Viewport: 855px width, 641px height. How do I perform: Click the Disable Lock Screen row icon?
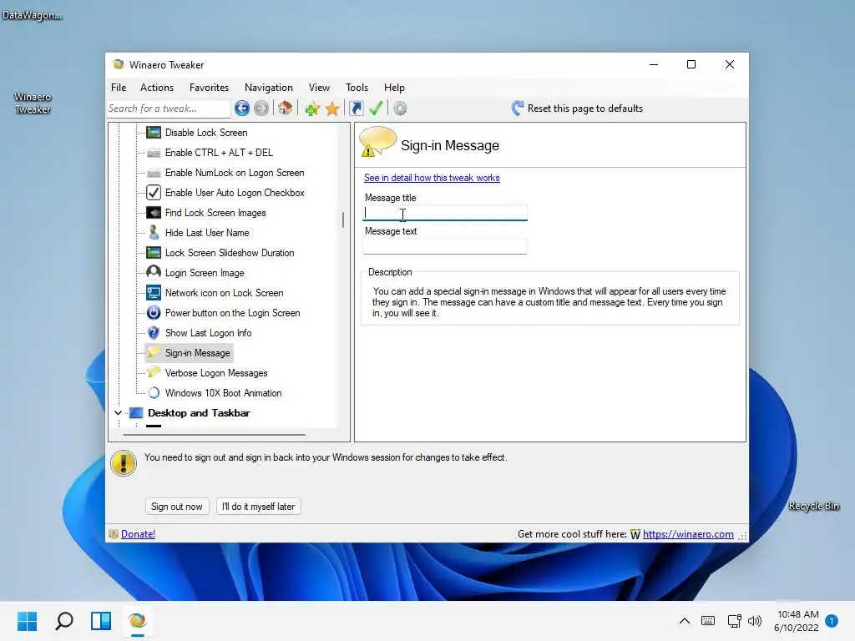click(x=154, y=133)
